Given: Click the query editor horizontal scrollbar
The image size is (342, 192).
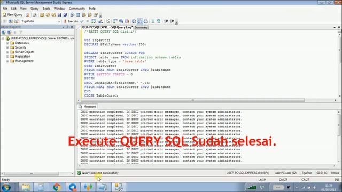Looking at the screenshot, I should tap(193, 100).
